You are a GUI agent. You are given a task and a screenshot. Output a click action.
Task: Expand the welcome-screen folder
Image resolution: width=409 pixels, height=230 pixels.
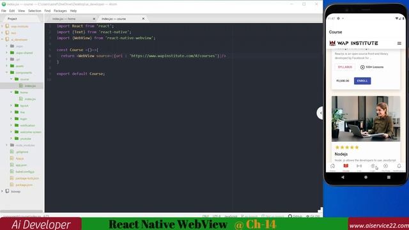pos(12,132)
